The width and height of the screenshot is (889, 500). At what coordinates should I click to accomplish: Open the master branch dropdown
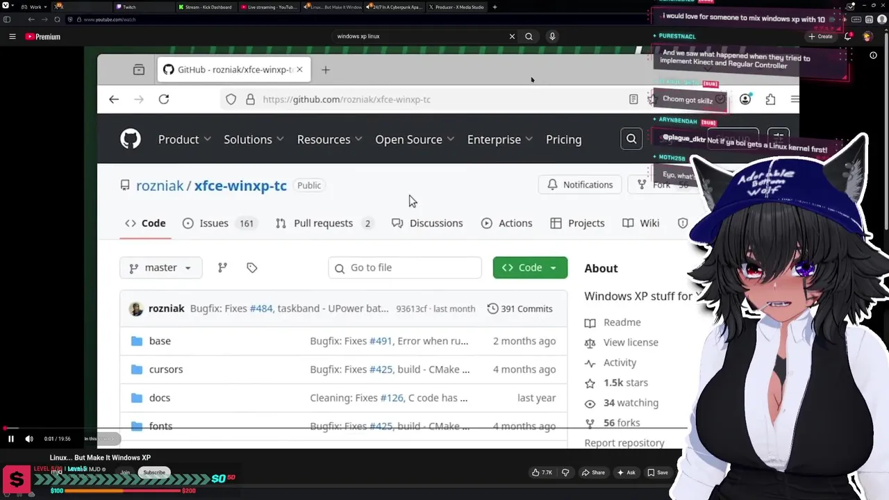tap(160, 267)
